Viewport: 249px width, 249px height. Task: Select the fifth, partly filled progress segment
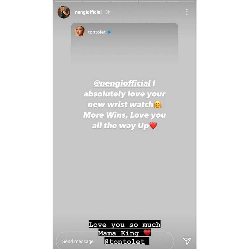[180, 2]
